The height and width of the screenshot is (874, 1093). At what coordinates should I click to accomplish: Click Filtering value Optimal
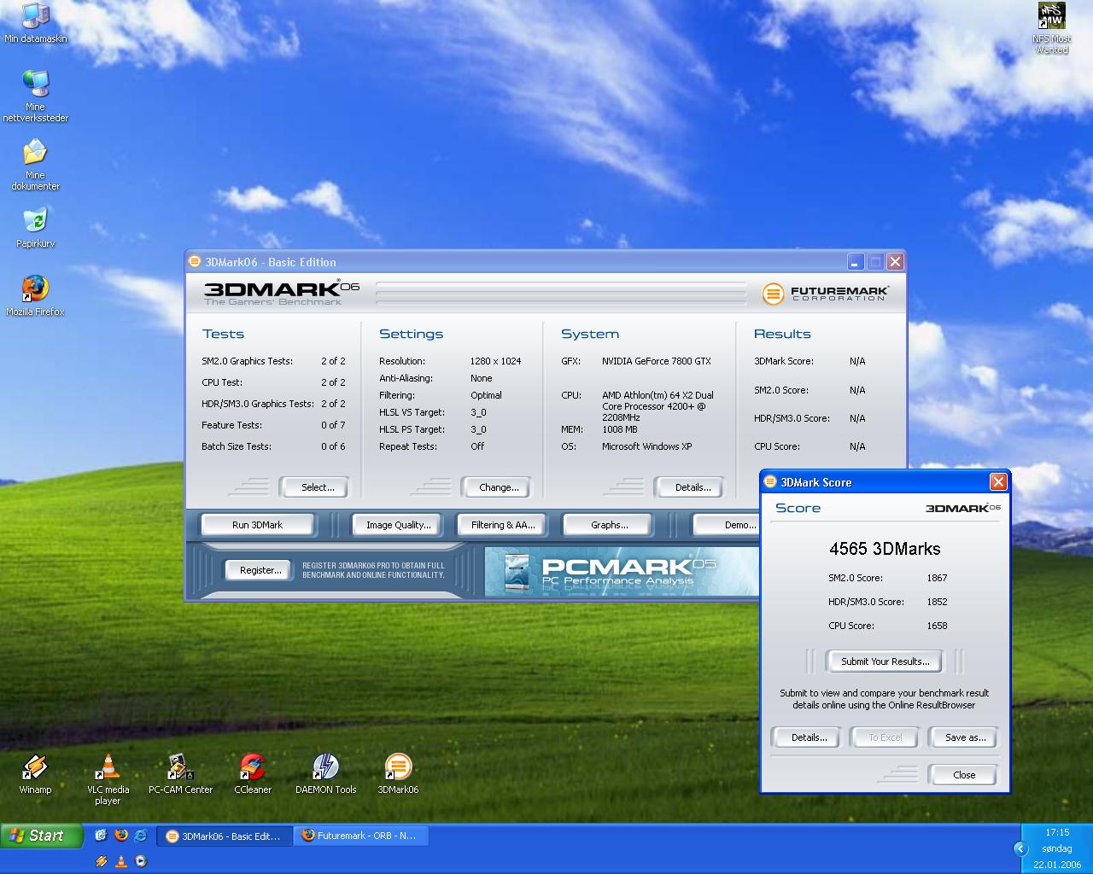[486, 395]
